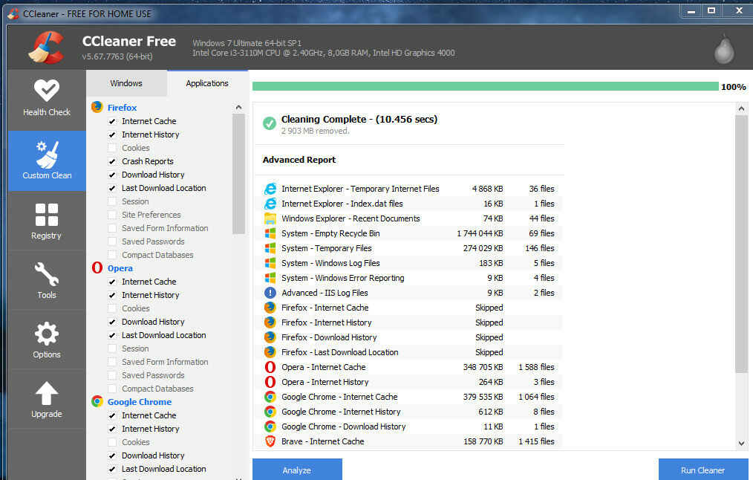Click the Chrome icon beside Google Chrome Internet Cache result

[270, 397]
